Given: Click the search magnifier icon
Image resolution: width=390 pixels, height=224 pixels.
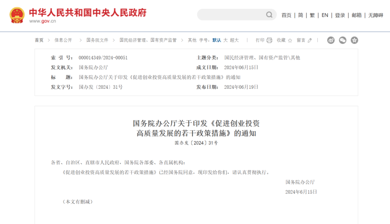Looking at the screenshot, I should (269, 15).
